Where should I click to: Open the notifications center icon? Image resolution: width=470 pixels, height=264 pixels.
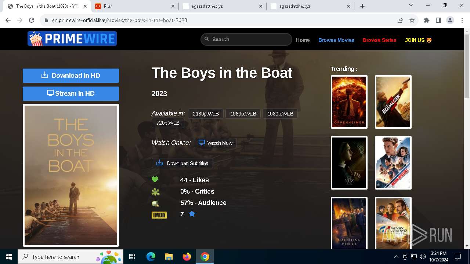pyautogui.click(x=458, y=257)
